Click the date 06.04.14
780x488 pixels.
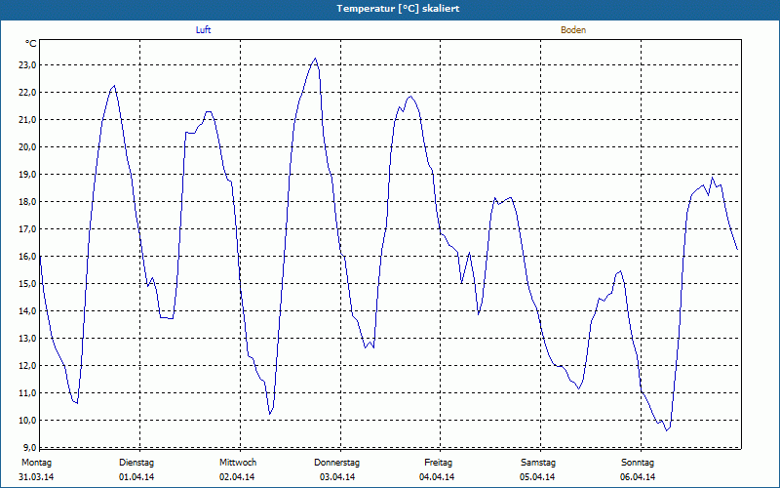point(638,477)
